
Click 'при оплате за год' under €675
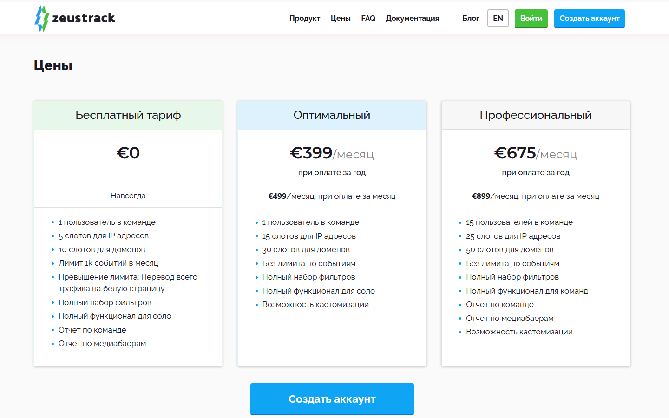pyautogui.click(x=536, y=173)
